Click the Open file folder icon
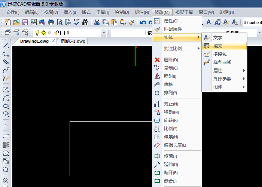 [x=16, y=22]
